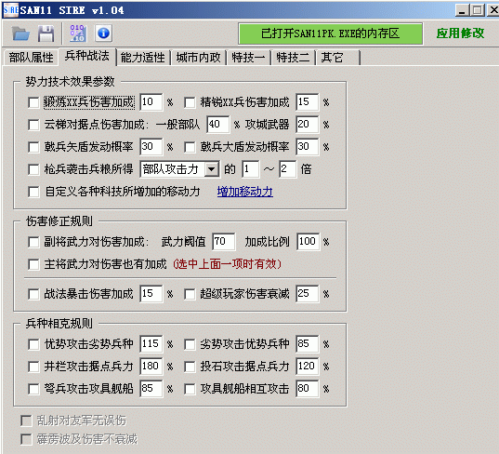Open the blue info icon

point(103,33)
